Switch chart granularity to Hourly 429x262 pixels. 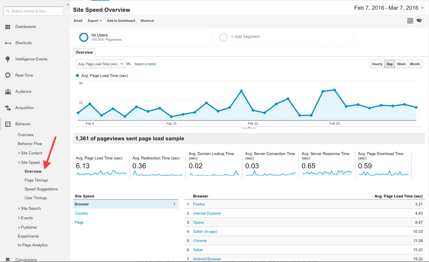click(377, 64)
